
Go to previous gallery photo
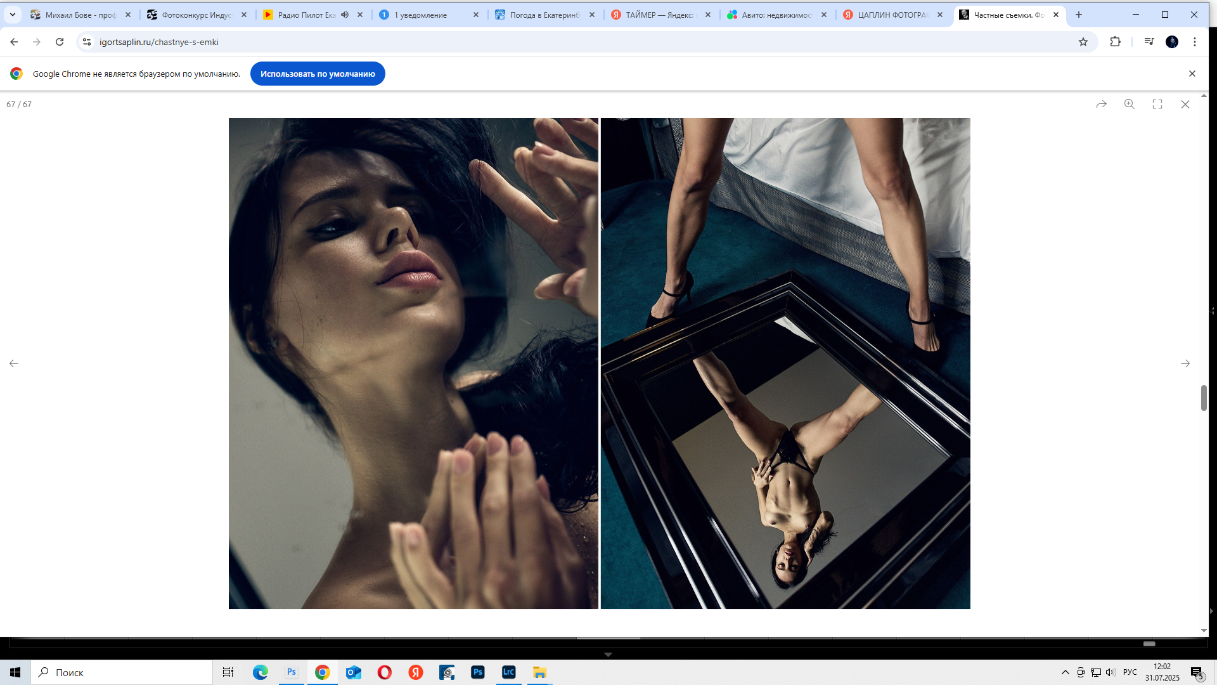coord(14,363)
